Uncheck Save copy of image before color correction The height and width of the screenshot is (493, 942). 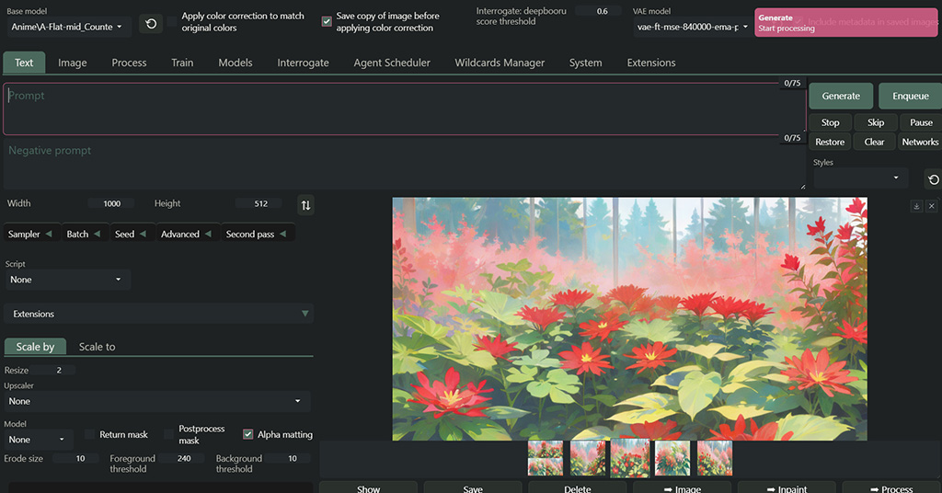click(x=327, y=21)
